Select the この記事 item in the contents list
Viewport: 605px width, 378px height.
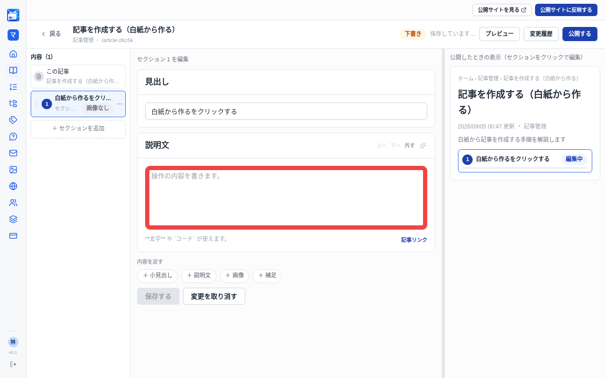click(78, 77)
